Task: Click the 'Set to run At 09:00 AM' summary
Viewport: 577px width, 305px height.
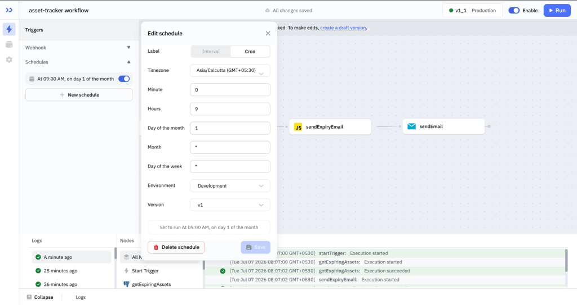Action: [209, 227]
